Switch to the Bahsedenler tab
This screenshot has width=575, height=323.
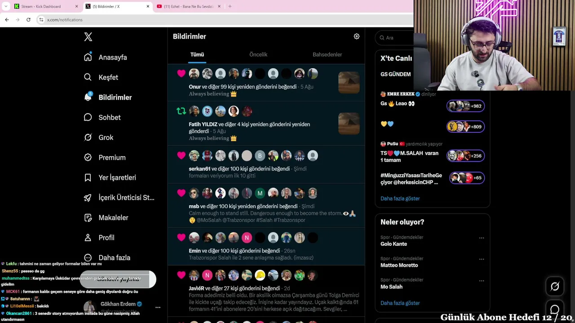click(327, 55)
